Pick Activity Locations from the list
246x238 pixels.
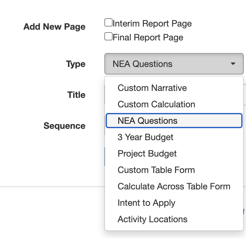pyautogui.click(x=174, y=219)
